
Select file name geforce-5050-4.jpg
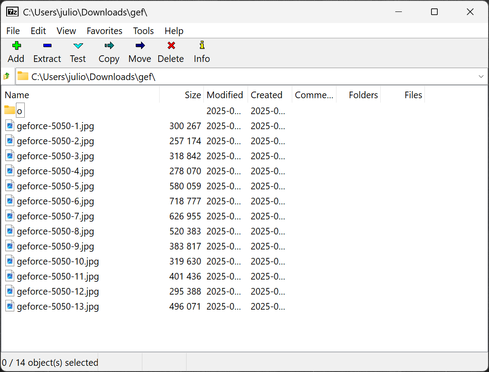tap(56, 171)
